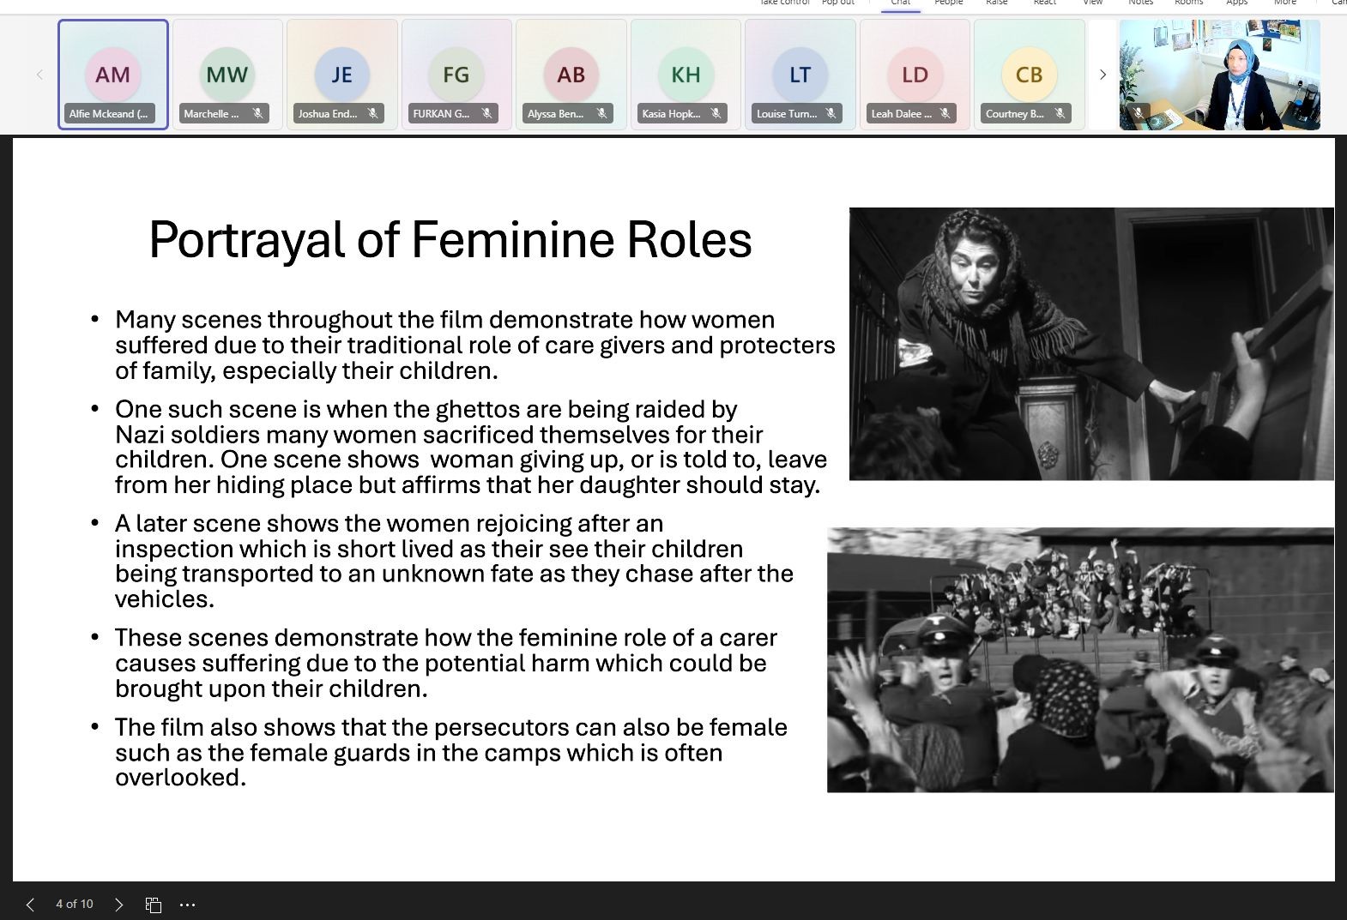The width and height of the screenshot is (1347, 920).
Task: Go to the previous slide with the left arrow
Action: point(30,905)
